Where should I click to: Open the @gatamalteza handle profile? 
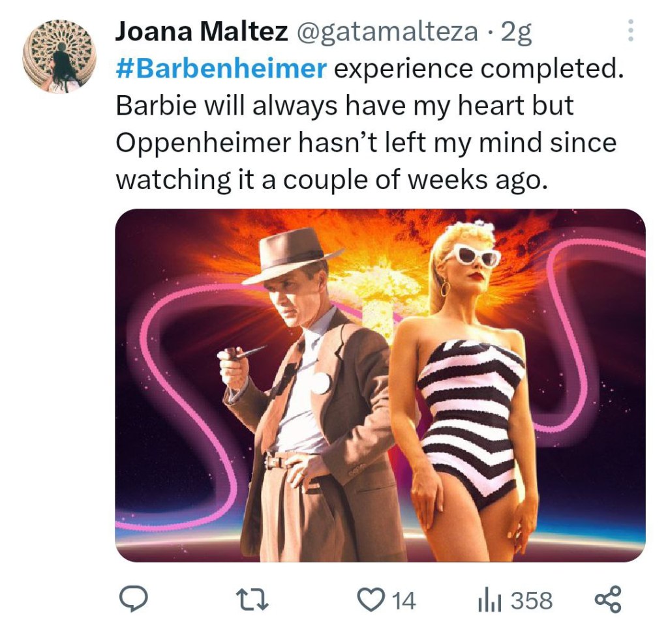pyautogui.click(x=387, y=31)
